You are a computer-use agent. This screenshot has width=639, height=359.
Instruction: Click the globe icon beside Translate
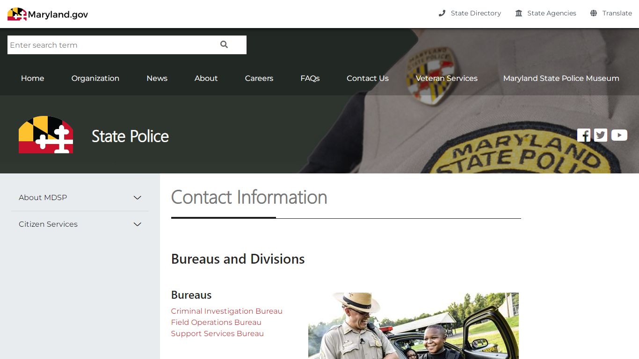(x=594, y=13)
